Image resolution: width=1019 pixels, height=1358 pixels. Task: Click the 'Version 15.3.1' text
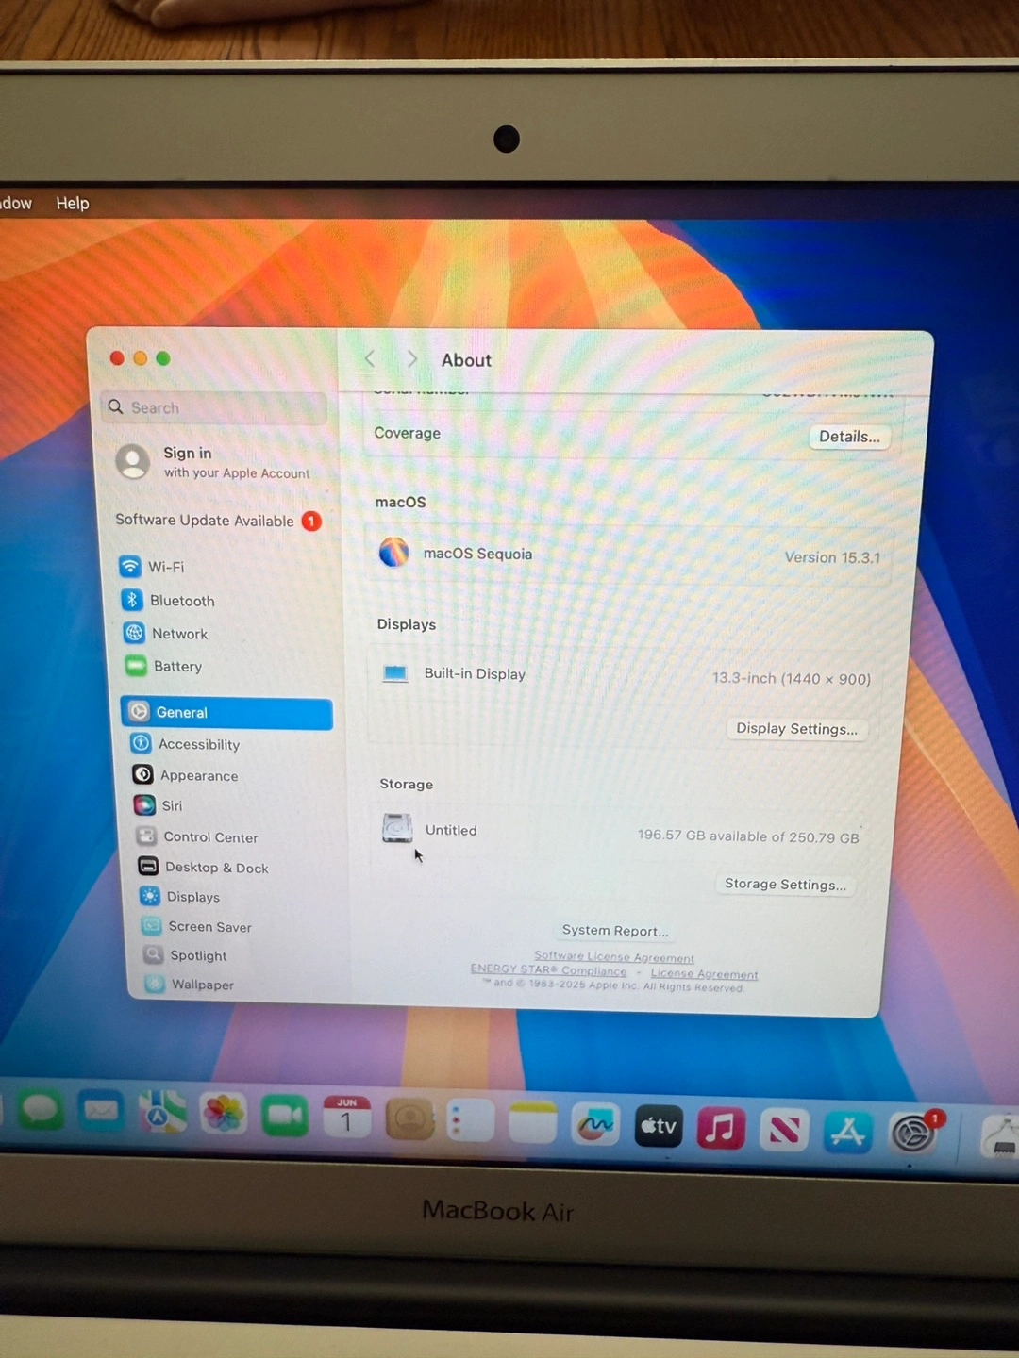click(x=832, y=557)
